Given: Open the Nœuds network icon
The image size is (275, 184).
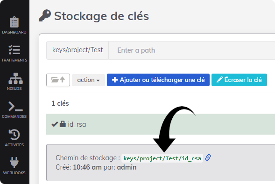Looking at the screenshot, I should pos(15,78).
